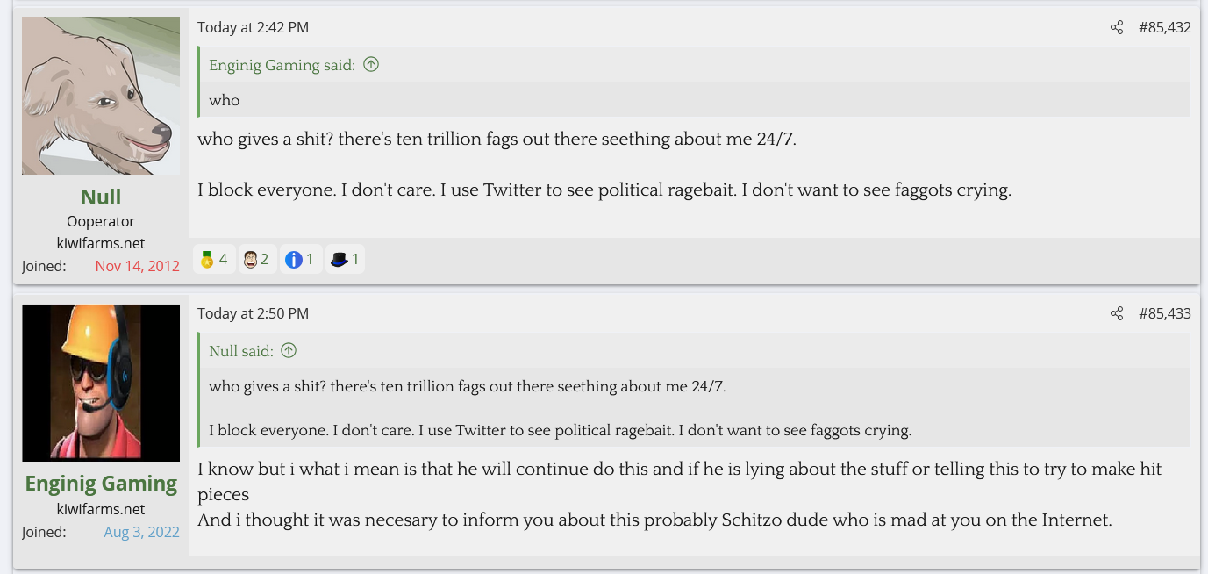Open Null's dog avatar profile picture
Viewport: 1208px width, 574px height.
(101, 95)
